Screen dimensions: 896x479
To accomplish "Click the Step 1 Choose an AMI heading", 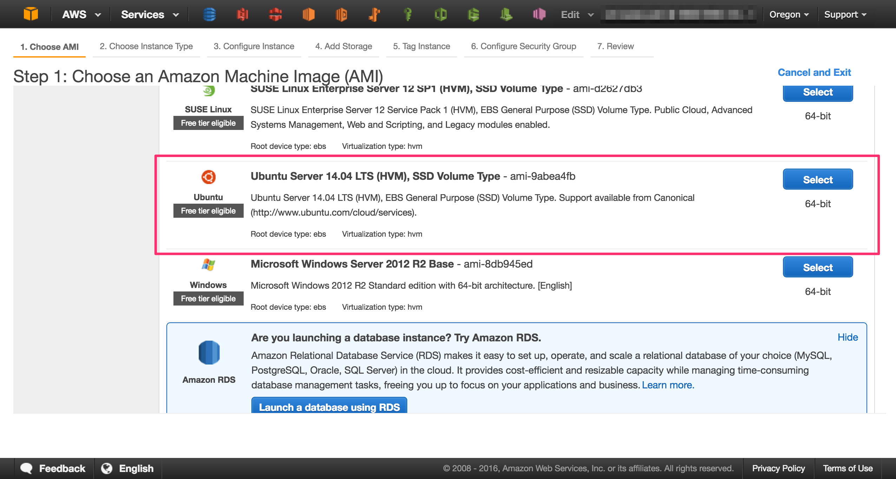I will 198,76.
